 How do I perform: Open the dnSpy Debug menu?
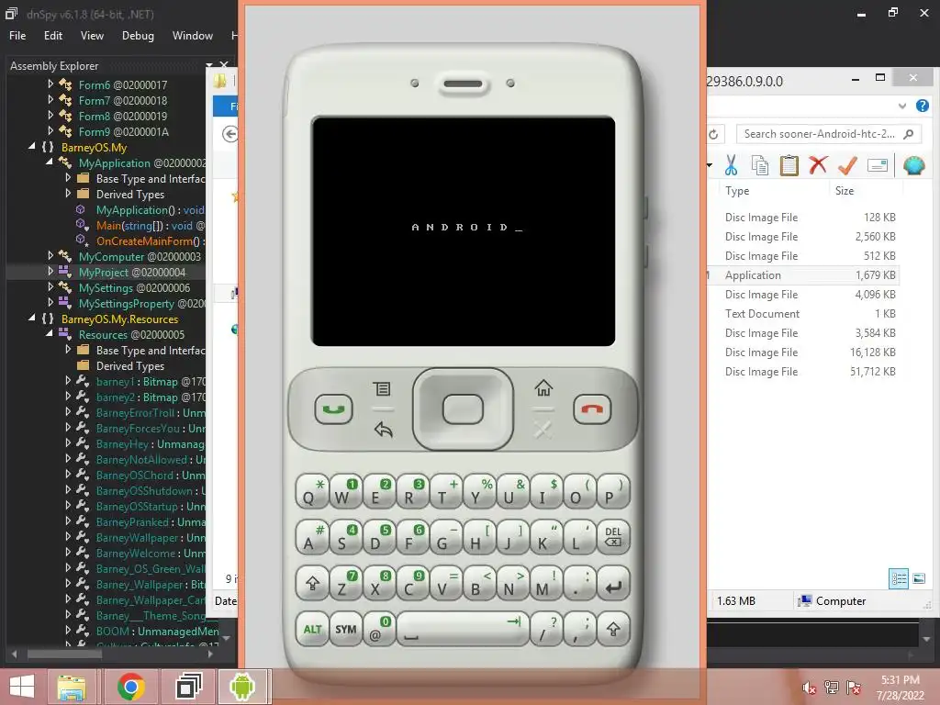[x=138, y=36]
